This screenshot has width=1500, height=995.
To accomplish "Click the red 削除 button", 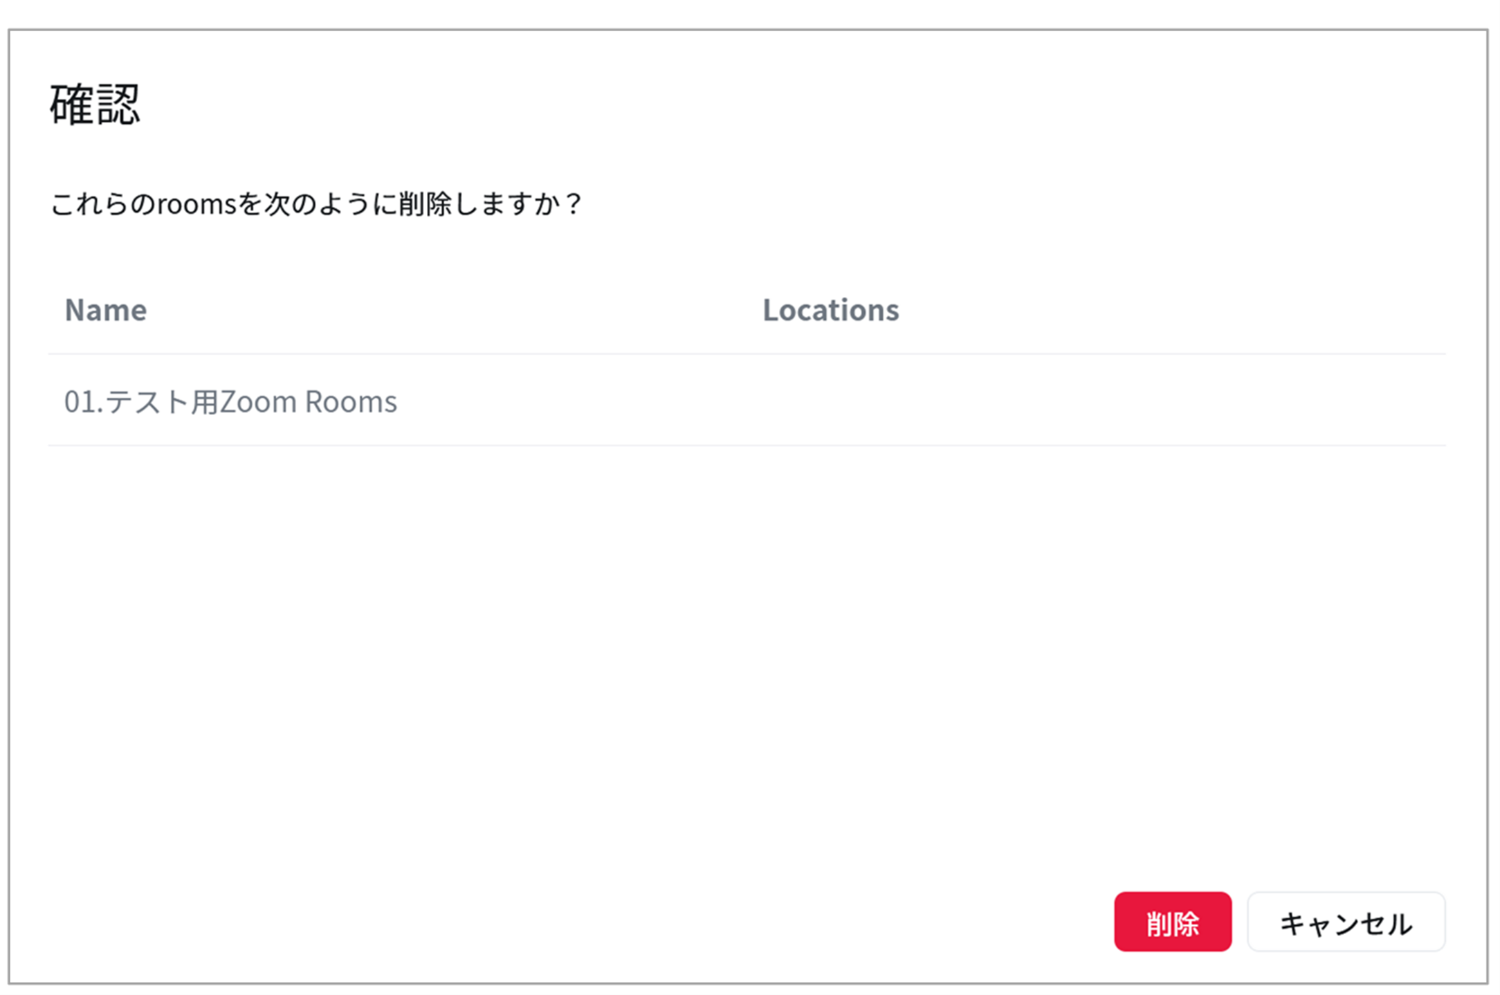I will tap(1172, 922).
